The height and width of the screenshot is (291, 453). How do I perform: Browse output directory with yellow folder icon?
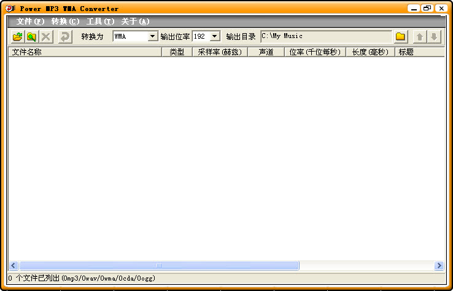point(400,36)
